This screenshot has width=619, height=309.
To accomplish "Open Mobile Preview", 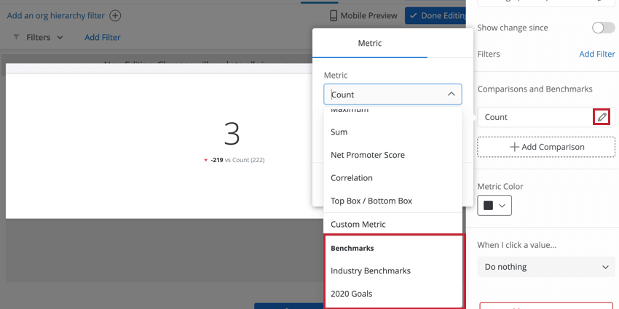I will point(363,16).
